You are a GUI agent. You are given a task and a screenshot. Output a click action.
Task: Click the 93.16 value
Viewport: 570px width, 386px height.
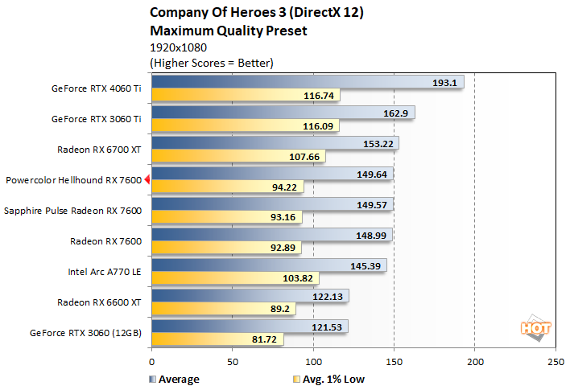283,217
